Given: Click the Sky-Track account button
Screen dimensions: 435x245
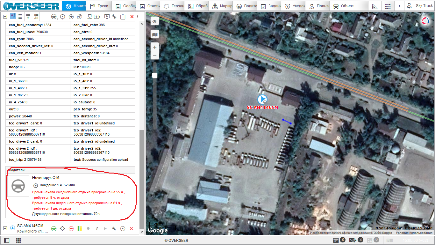Looking at the screenshot, I should 421,6.
